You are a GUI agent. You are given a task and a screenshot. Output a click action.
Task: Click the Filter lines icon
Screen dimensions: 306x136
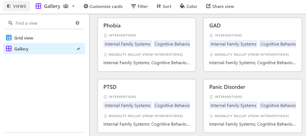coord(134,6)
